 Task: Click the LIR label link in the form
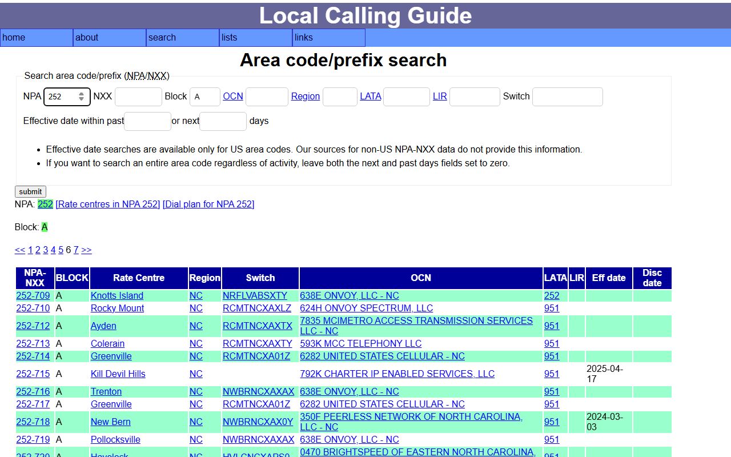tap(440, 97)
